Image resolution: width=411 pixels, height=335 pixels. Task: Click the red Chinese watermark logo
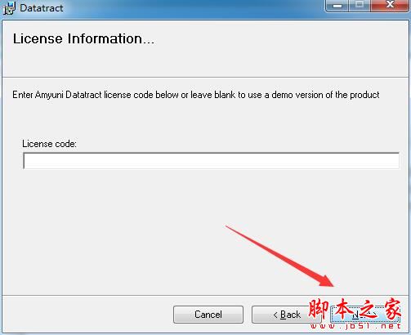pyautogui.click(x=355, y=309)
